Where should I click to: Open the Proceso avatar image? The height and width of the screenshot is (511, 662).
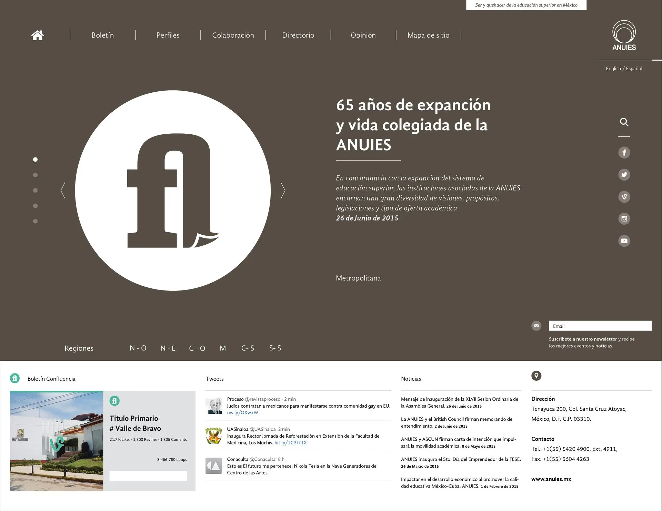point(214,406)
